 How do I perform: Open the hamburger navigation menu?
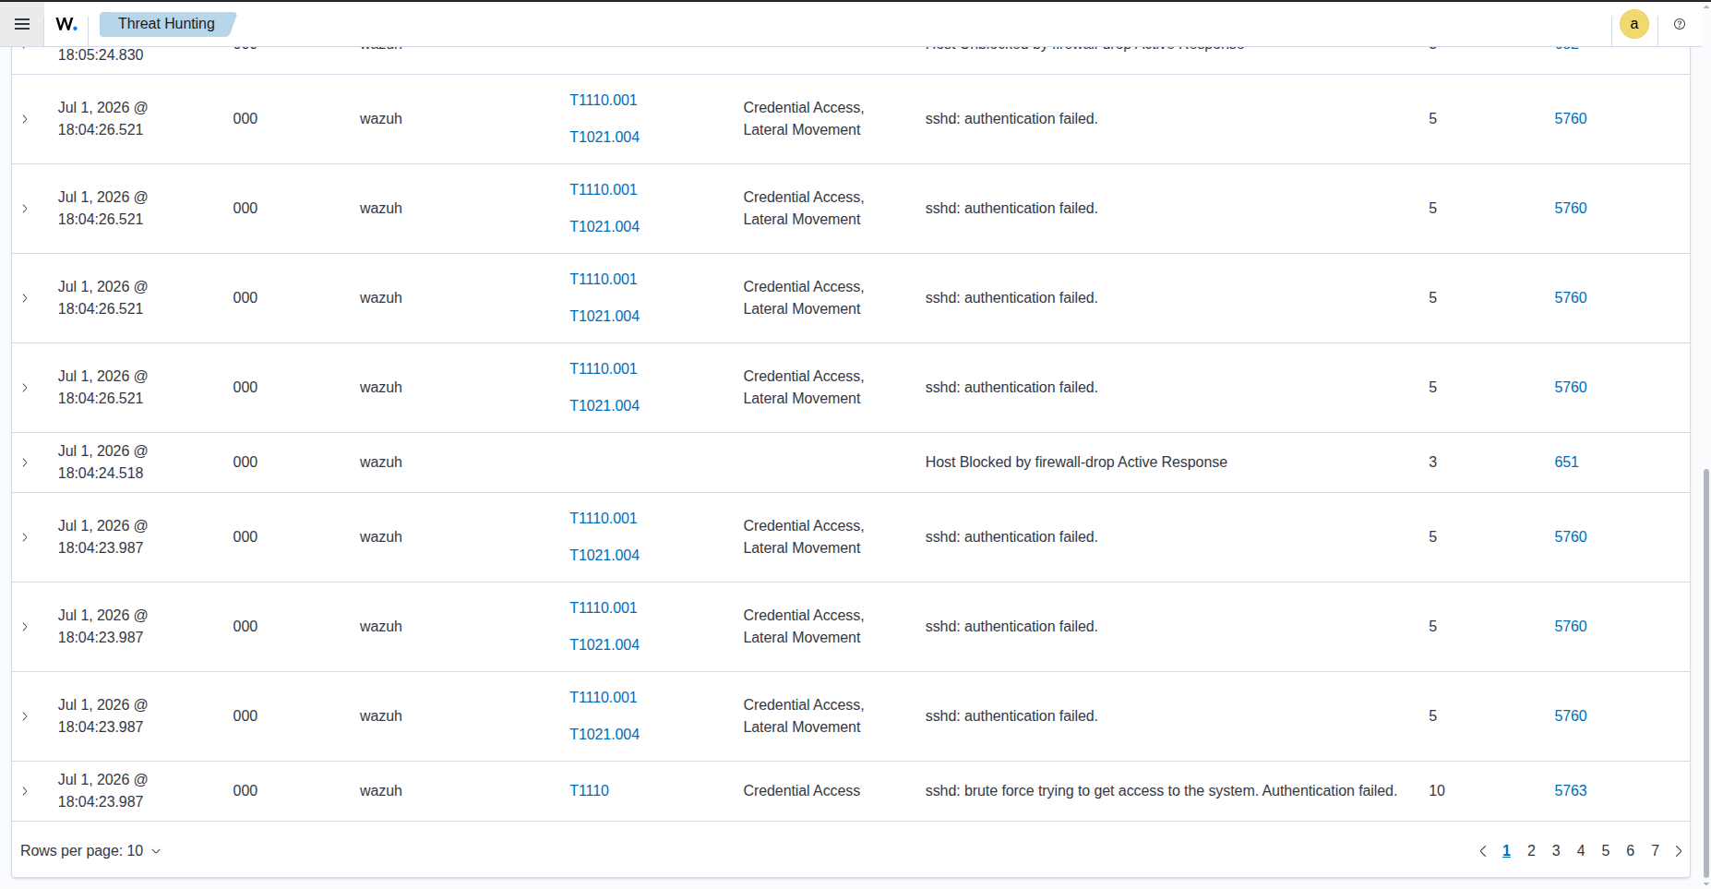[x=22, y=24]
